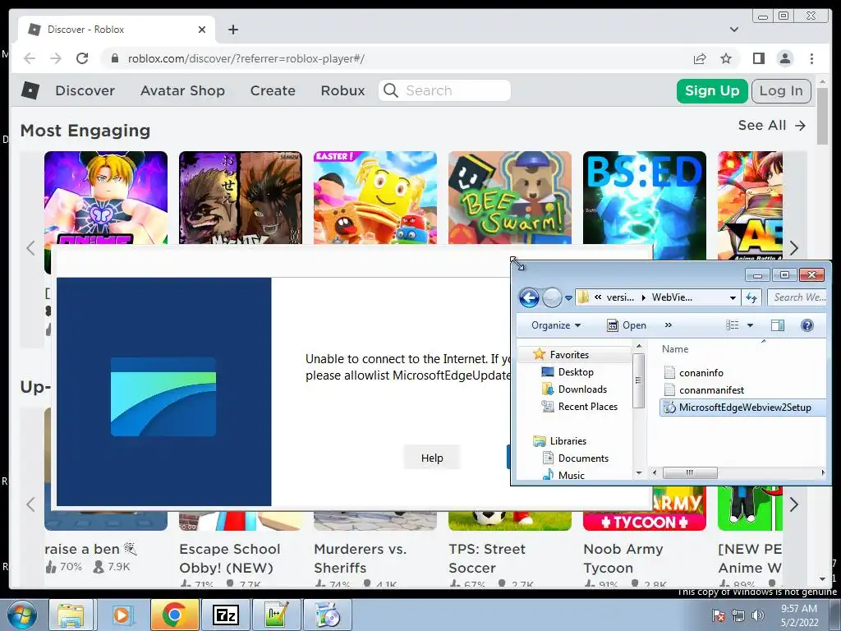This screenshot has width=841, height=631.
Task: Click Open in the Explorer toolbar
Action: point(627,325)
